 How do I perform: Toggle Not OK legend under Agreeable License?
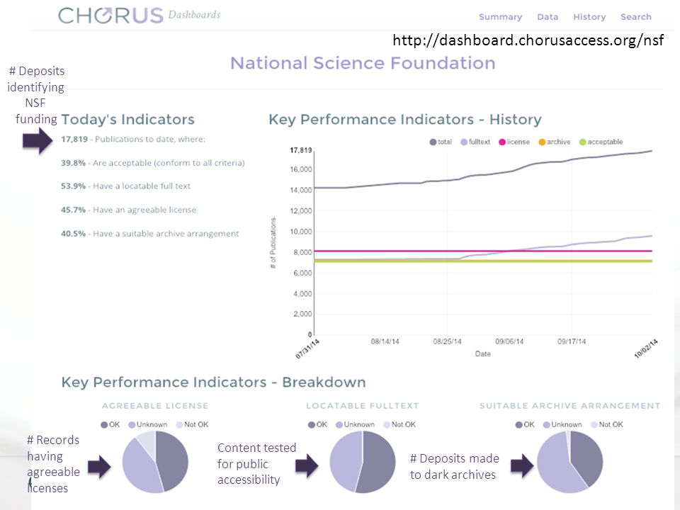192,424
